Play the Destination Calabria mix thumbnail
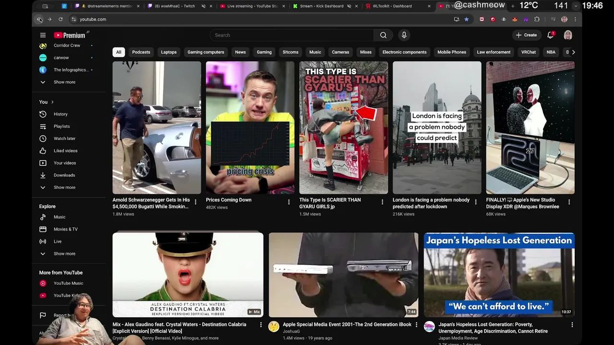Screen dimensions: 614x345 (188, 275)
